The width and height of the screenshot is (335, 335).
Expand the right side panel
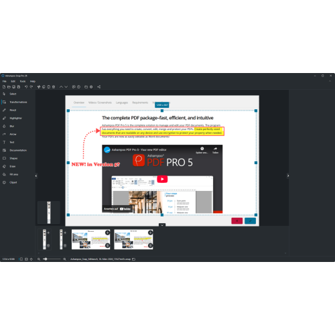pos(288,176)
